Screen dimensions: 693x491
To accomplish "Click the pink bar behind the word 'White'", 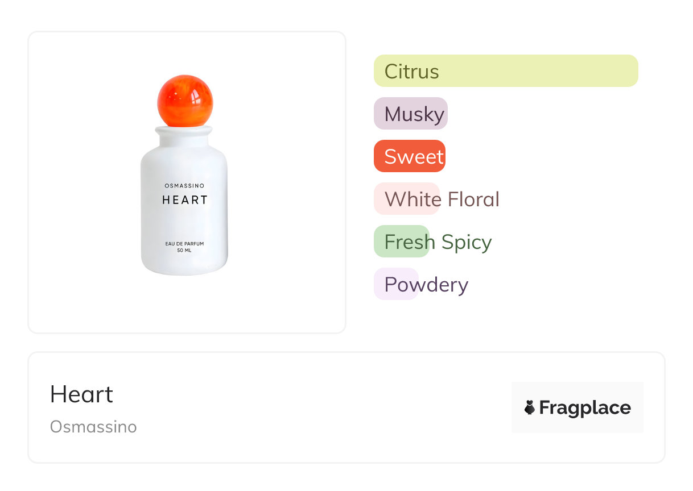I will point(406,199).
